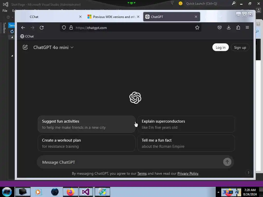Open the Windows Start orb
Image resolution: width=263 pixels, height=197 pixels.
(7, 192)
